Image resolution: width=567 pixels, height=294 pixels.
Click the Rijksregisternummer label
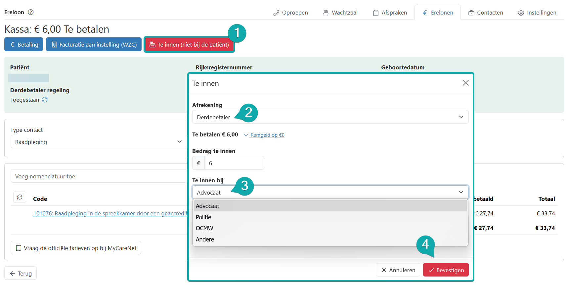click(x=224, y=67)
